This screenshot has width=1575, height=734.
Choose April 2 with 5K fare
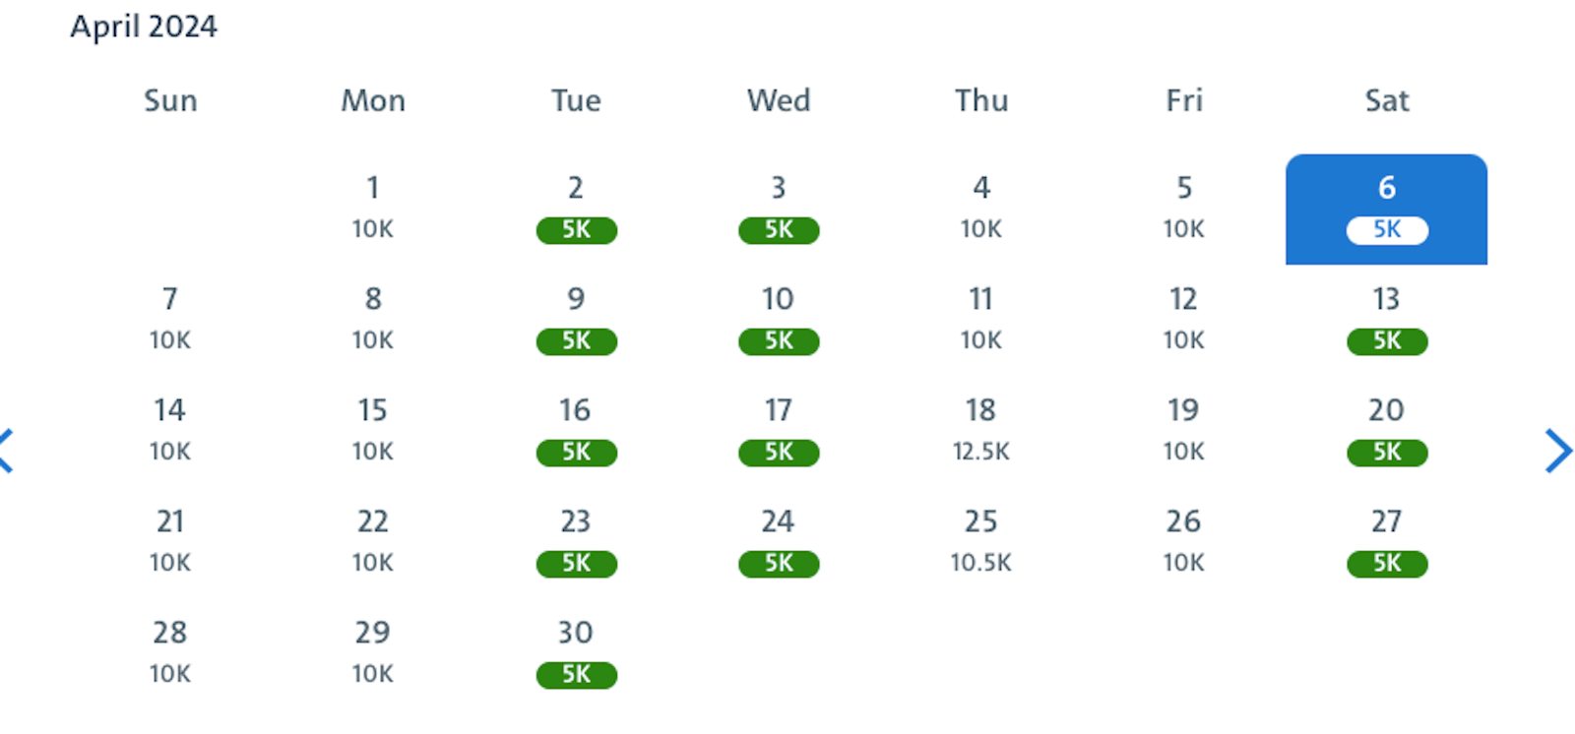point(576,209)
